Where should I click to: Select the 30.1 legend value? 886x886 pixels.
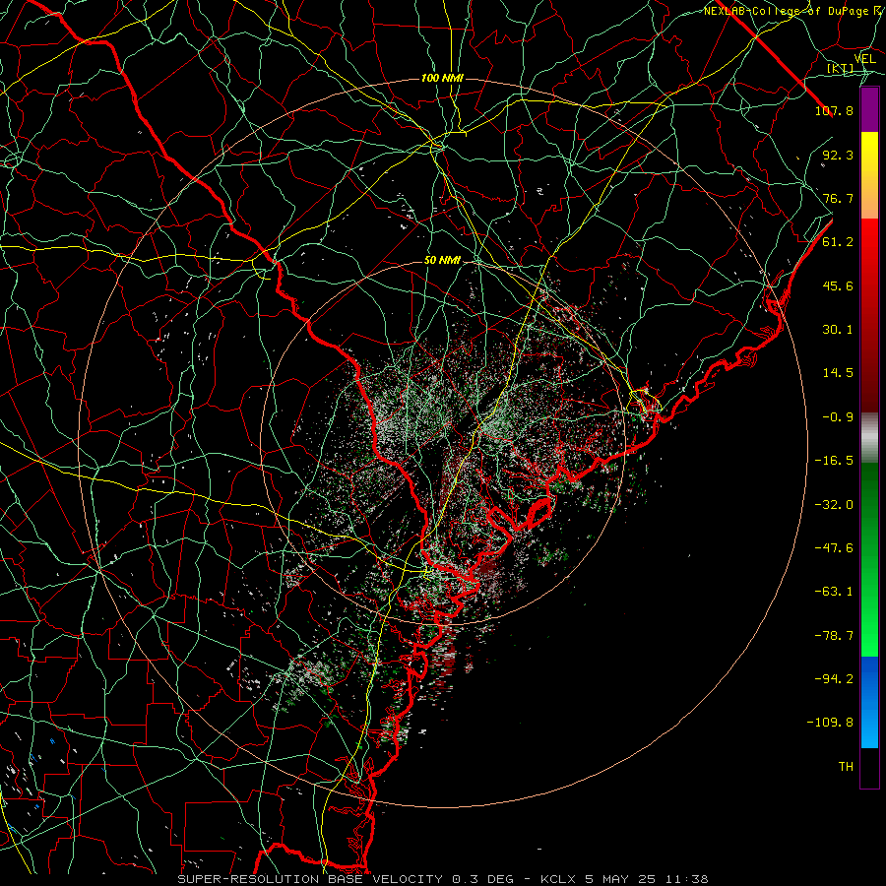(x=838, y=330)
